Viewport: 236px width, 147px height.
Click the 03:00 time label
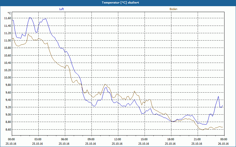39,139
